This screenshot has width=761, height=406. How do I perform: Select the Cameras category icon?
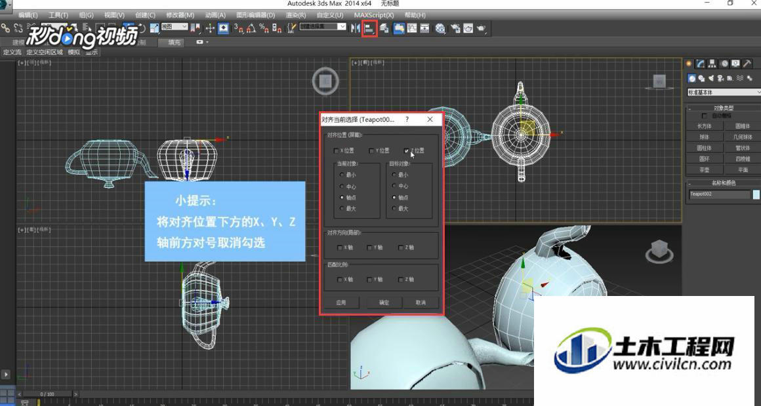coord(721,78)
